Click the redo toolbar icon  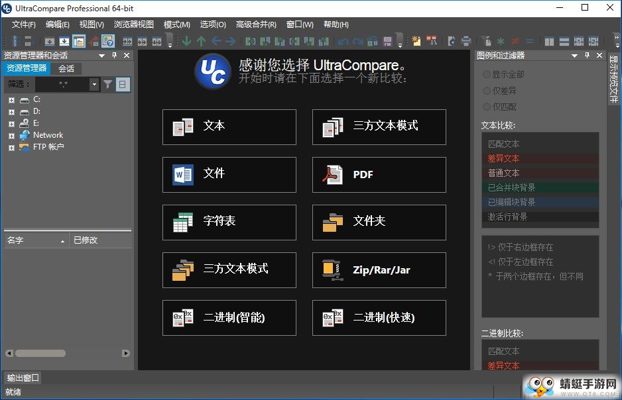(358, 41)
